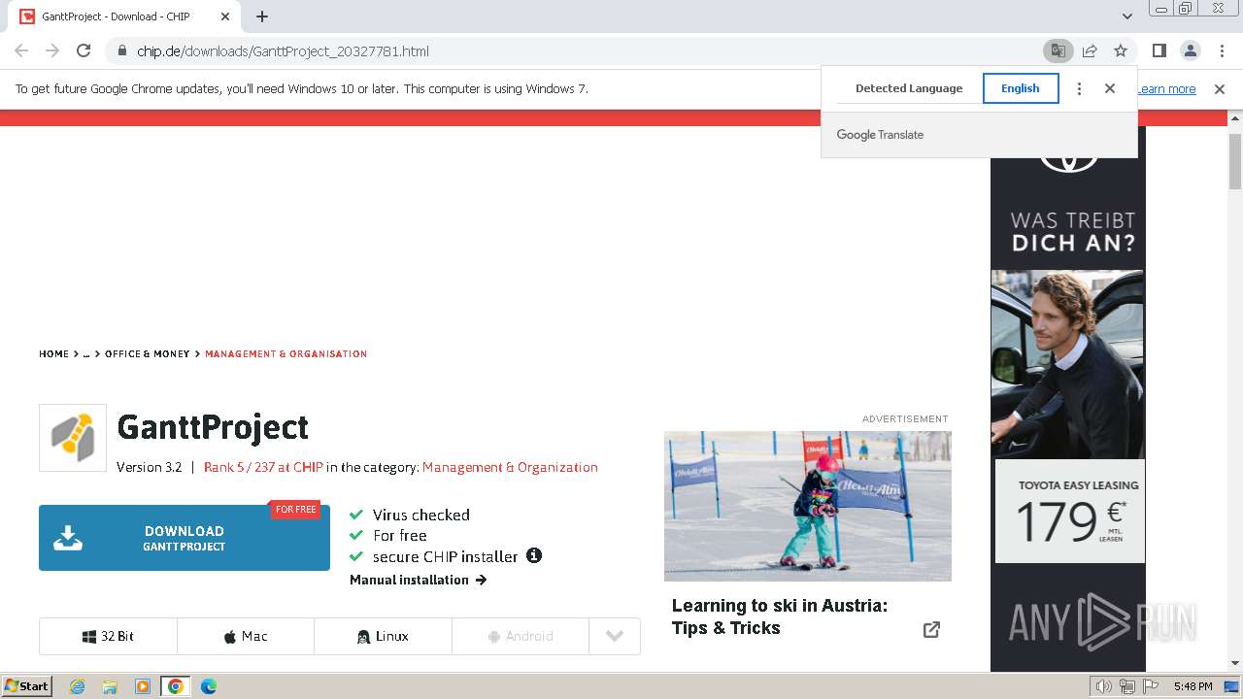1243x699 pixels.
Task: Close the GanttProject browser tab
Action: coord(225,17)
